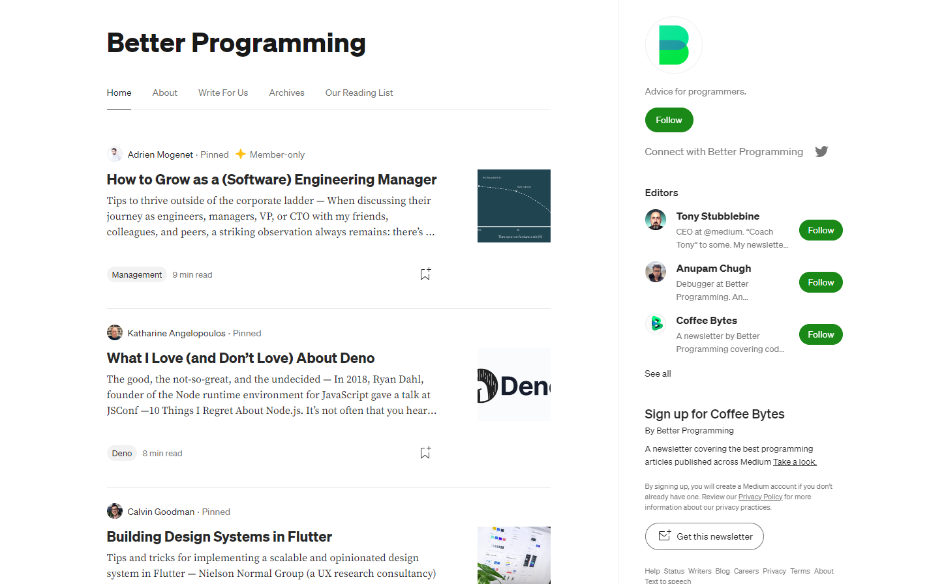Screen dimensions: 944x584
Task: Open the Coffee Bytes editor logo
Action: pyautogui.click(x=656, y=324)
